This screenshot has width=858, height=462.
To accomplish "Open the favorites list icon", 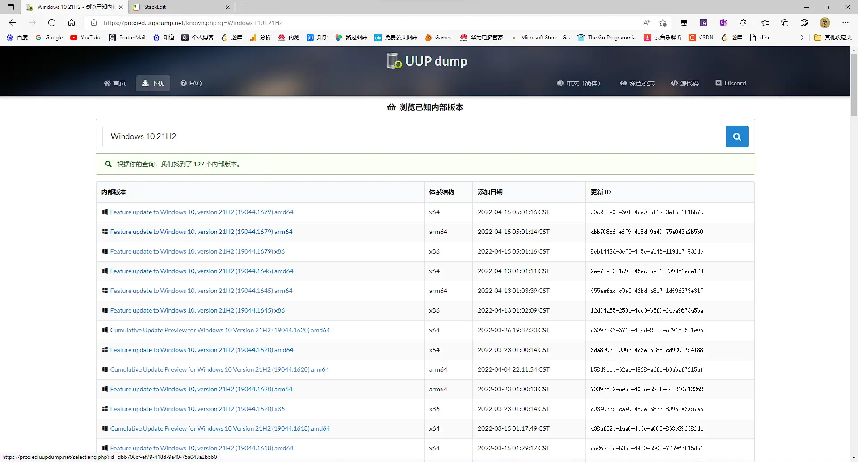I will point(765,23).
